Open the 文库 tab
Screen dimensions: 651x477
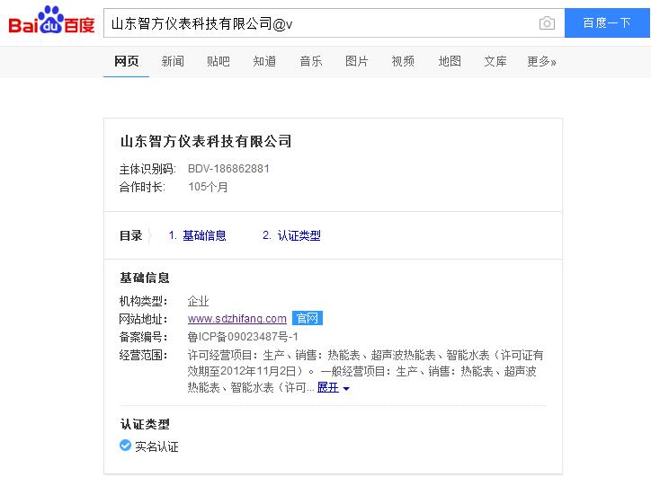coord(495,61)
